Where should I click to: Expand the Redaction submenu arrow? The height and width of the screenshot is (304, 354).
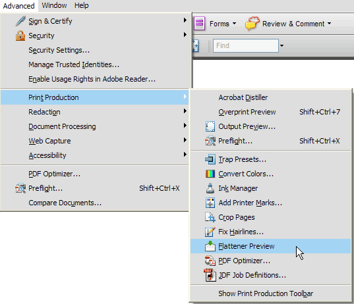185,111
